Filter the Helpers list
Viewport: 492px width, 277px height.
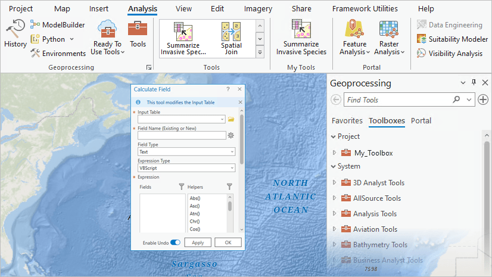click(229, 187)
